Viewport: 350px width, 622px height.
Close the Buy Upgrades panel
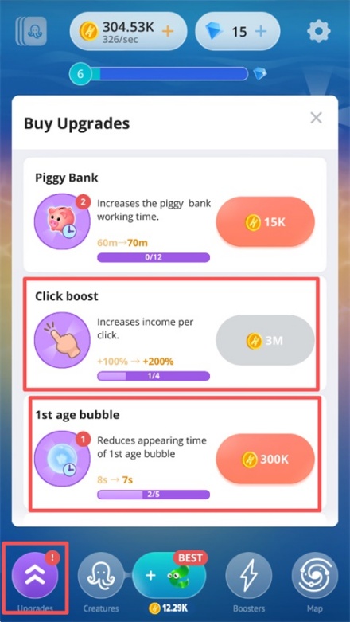[x=316, y=117]
